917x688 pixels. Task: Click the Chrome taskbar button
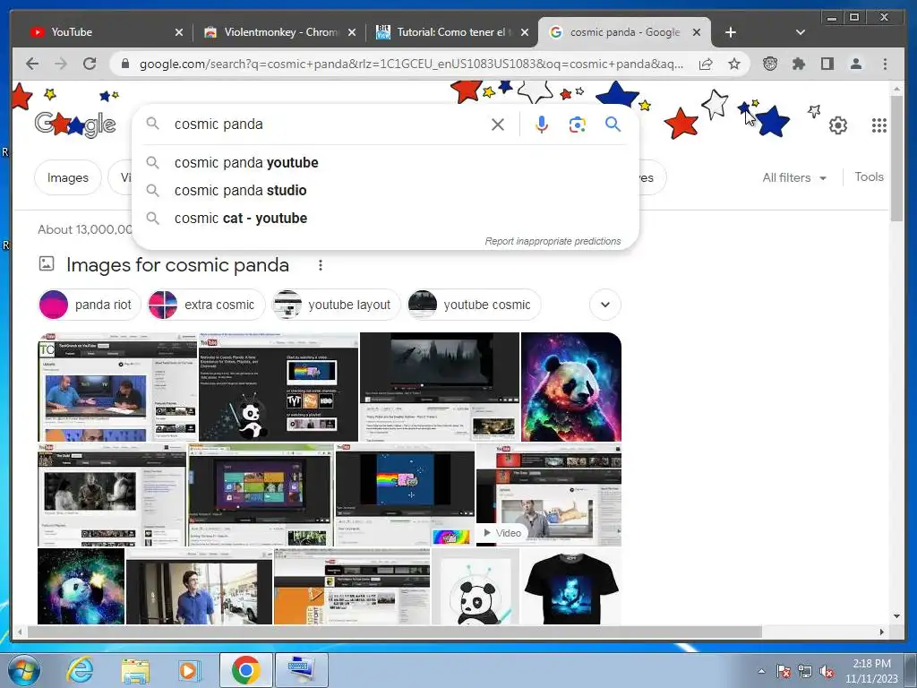[245, 670]
